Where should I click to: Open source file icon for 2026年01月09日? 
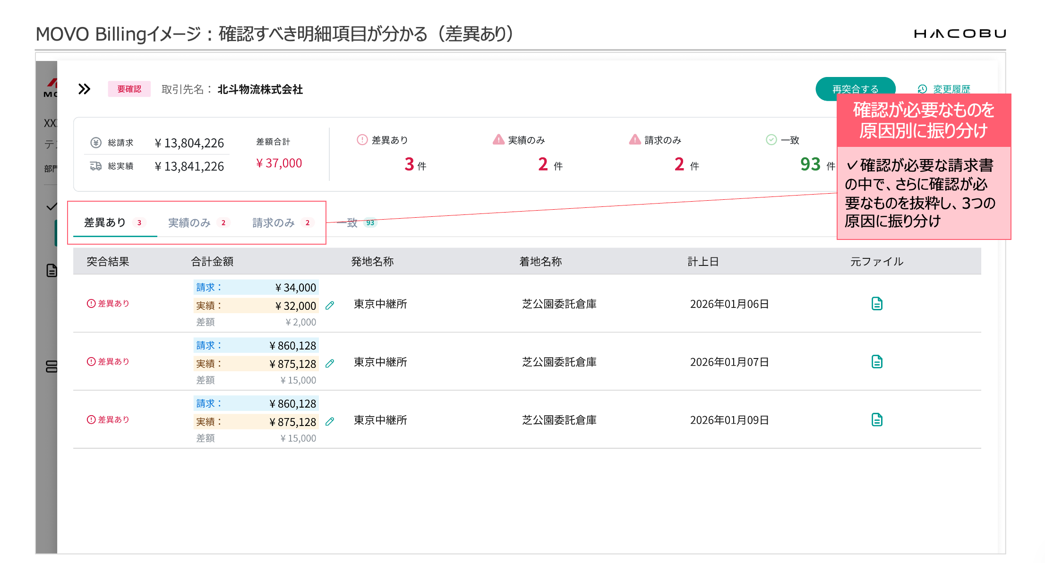click(877, 420)
